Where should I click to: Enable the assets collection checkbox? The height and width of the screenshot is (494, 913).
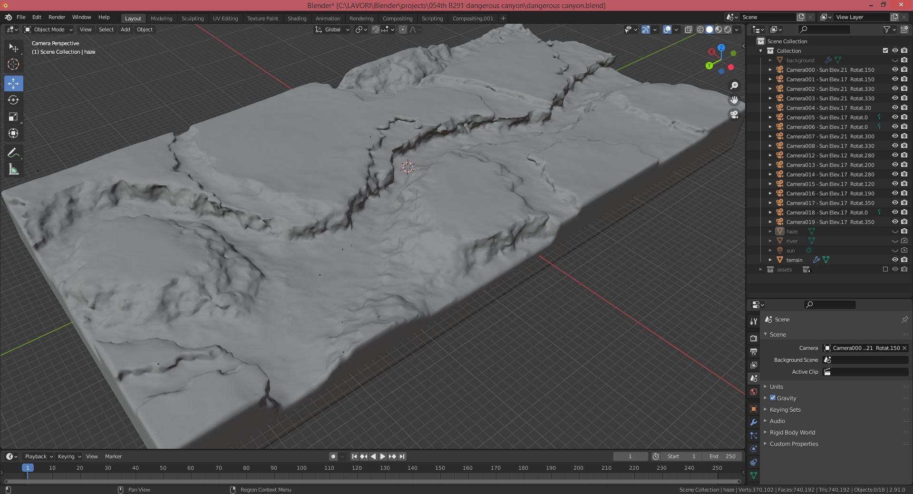pos(885,269)
